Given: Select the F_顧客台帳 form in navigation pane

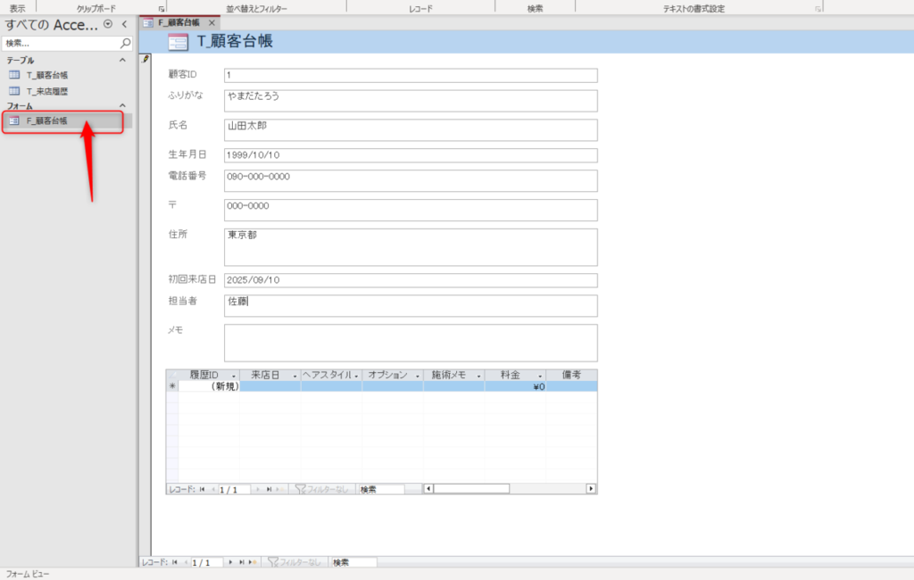Looking at the screenshot, I should pos(46,120).
